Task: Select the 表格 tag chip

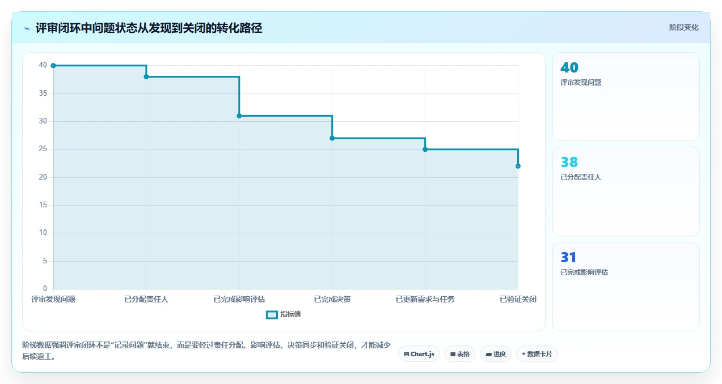Action: 460,354
